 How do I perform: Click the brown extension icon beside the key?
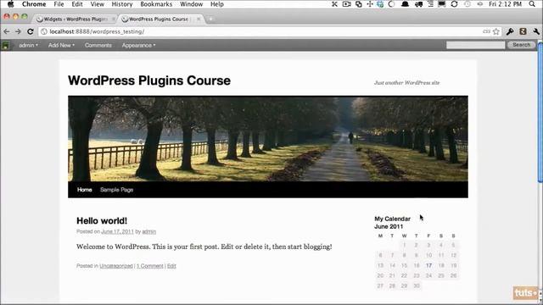523,31
